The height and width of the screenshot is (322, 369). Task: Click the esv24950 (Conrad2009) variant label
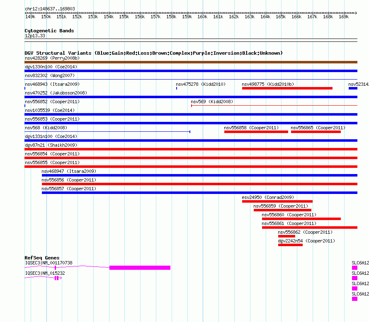tap(268, 197)
